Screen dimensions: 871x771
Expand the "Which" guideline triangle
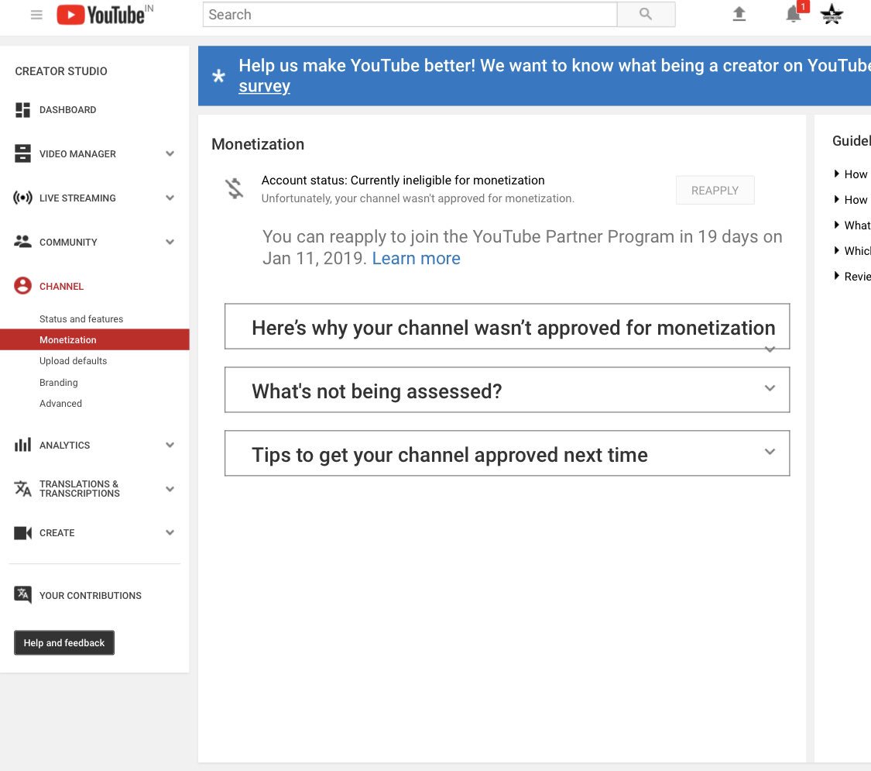click(837, 250)
